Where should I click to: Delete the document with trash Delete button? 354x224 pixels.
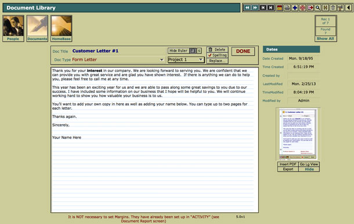[x=218, y=50]
